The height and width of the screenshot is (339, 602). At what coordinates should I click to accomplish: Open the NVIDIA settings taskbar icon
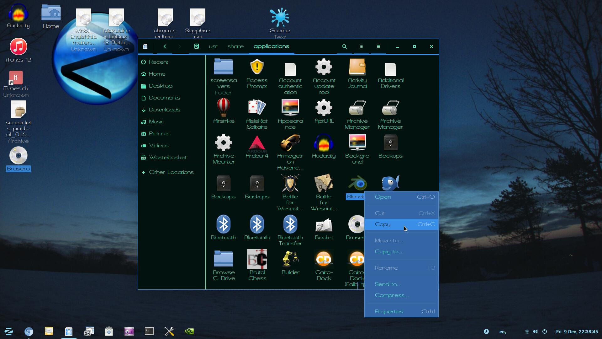[x=189, y=331]
